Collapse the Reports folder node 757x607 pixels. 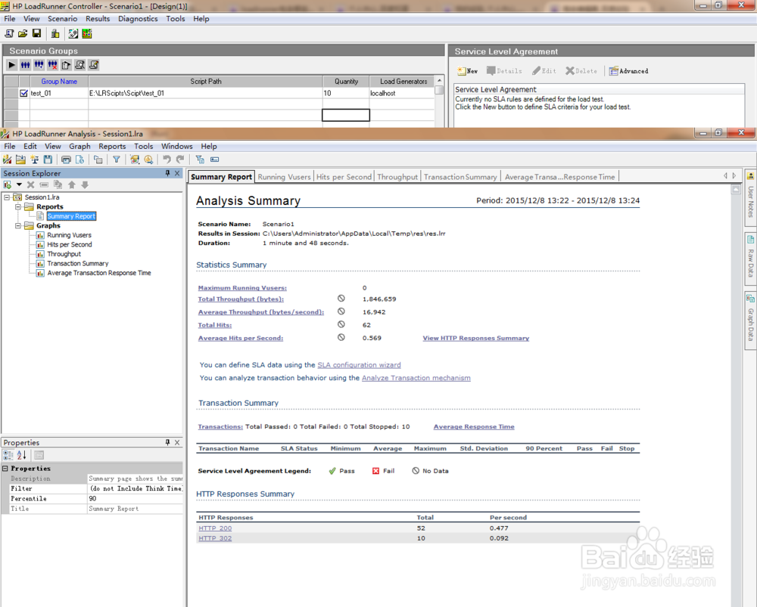(x=18, y=206)
